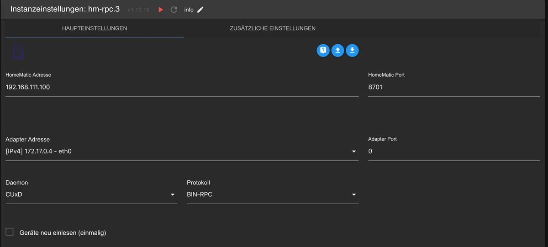Enable Geräte neu einlesen checkbox
548x247 pixels.
pyautogui.click(x=10, y=232)
